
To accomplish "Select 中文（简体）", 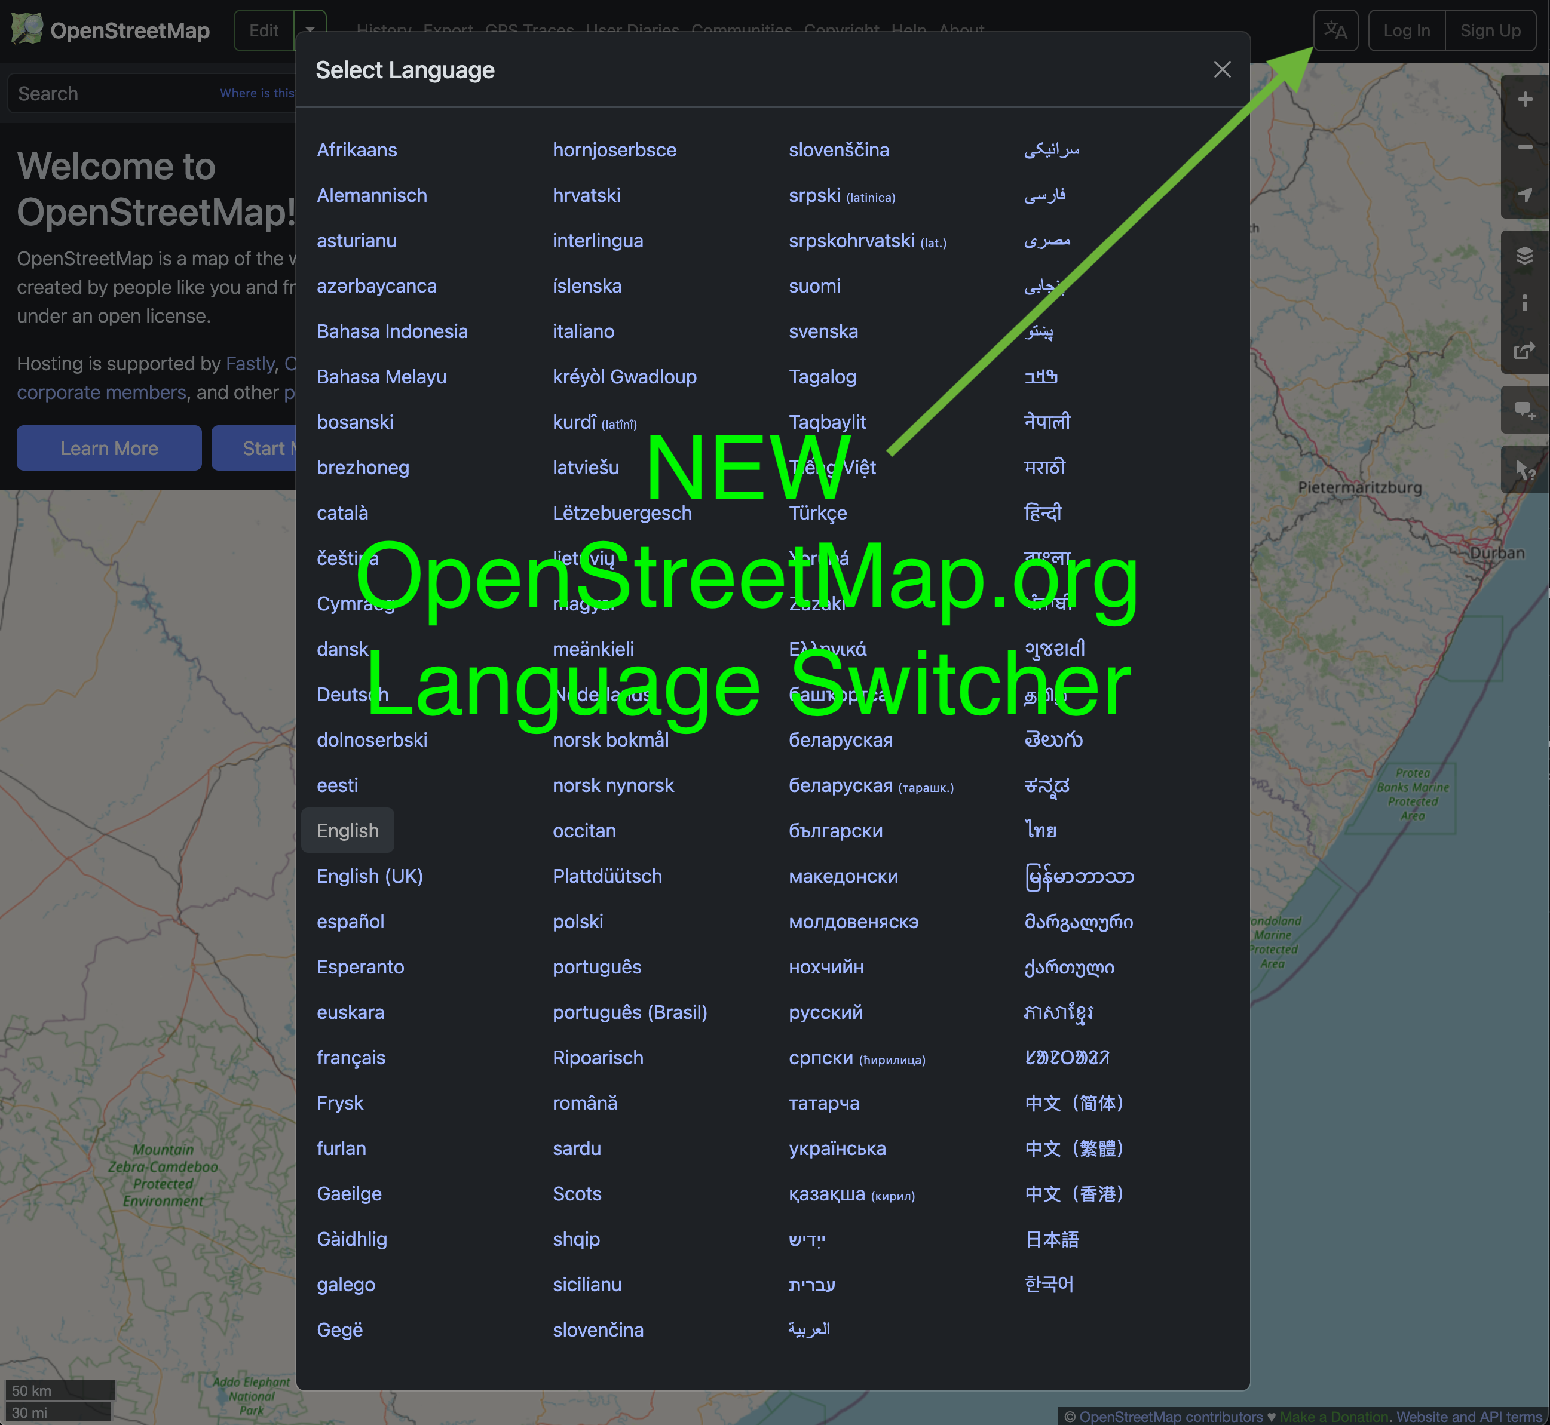I will [x=1074, y=1102].
